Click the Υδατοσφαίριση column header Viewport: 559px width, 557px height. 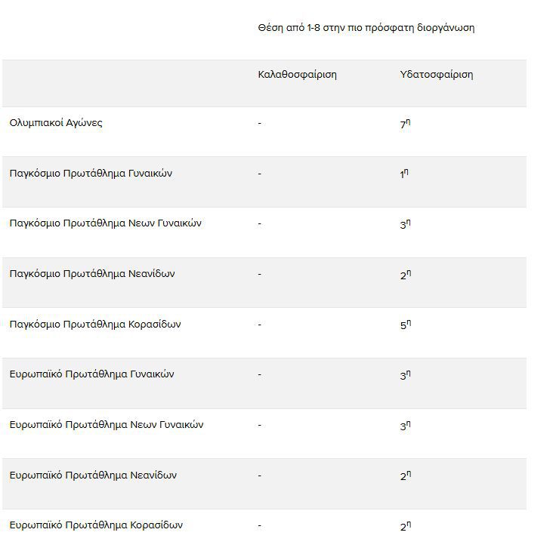tap(436, 75)
